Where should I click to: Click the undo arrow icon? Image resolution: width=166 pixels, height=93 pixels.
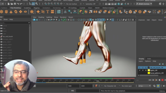click(18, 4)
